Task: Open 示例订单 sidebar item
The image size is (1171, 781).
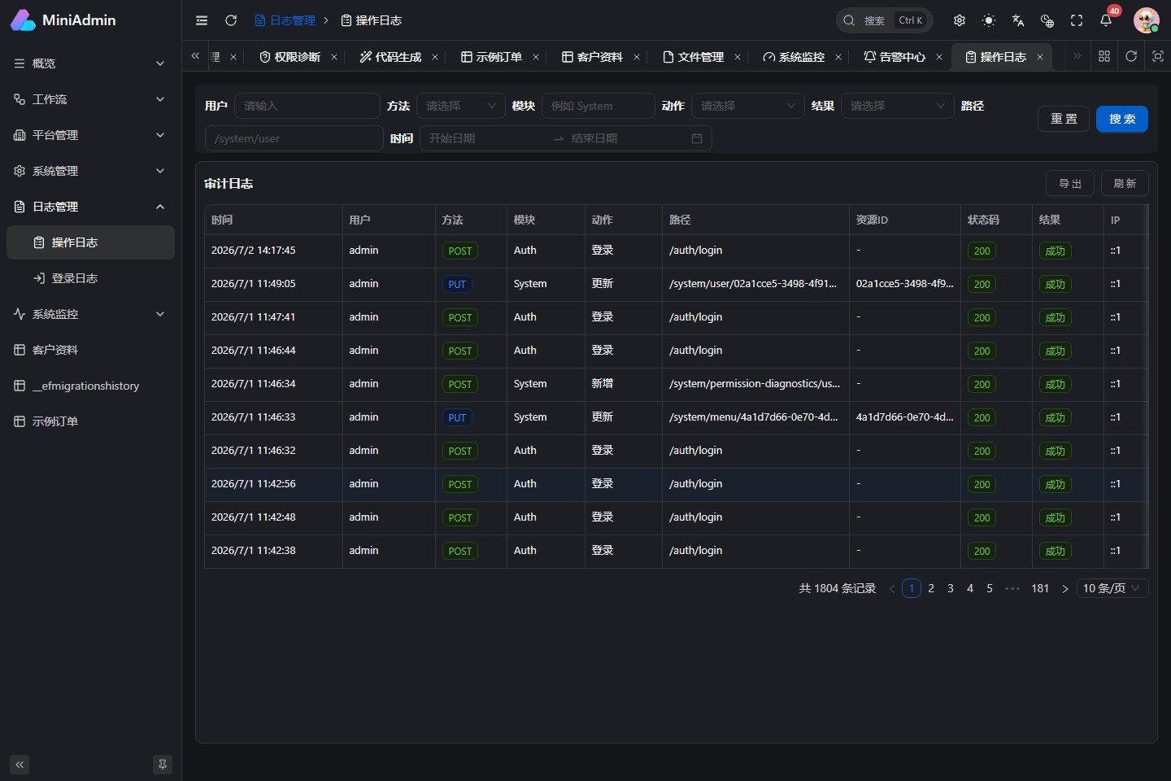Action: coord(90,421)
